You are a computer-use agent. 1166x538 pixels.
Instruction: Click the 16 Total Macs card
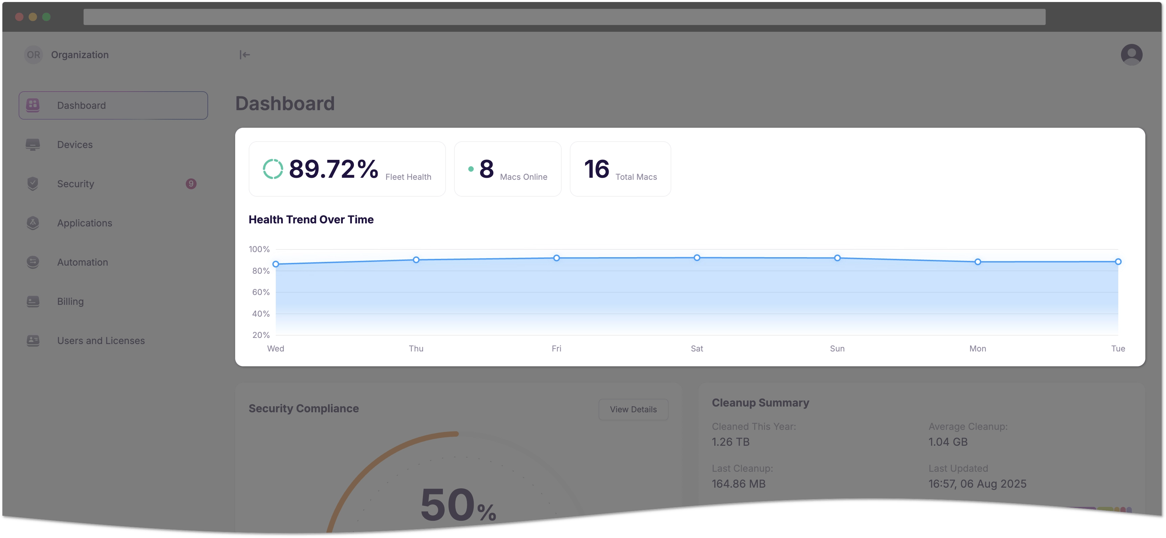[x=620, y=169]
